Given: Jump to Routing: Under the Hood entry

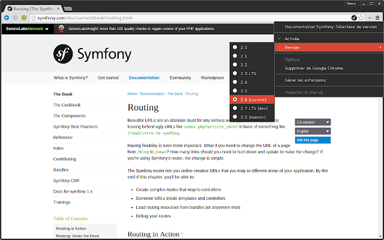Looking at the screenshot, I should click(77, 236).
